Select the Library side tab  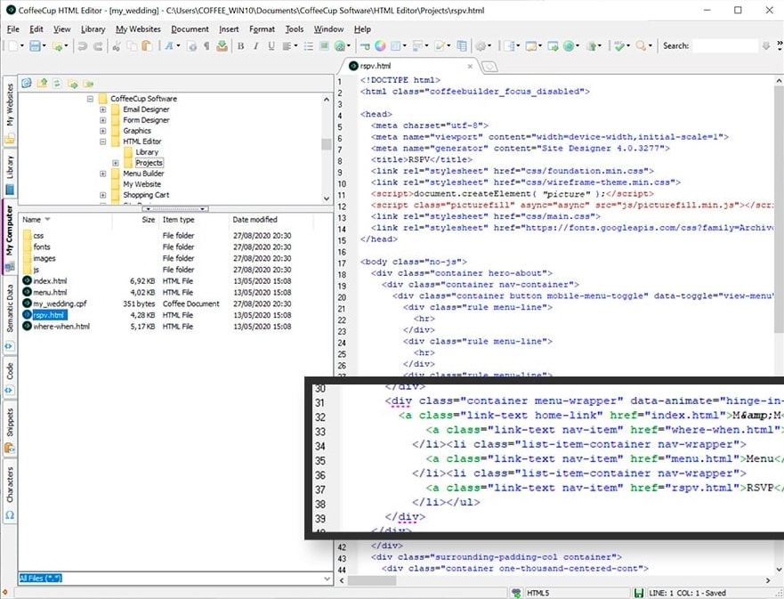10,167
